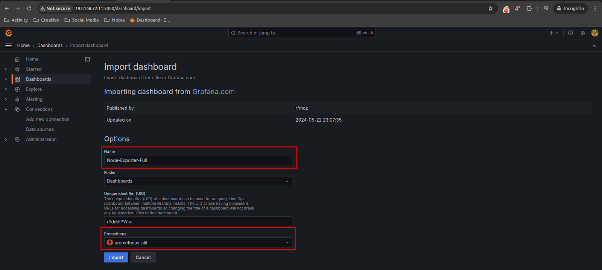Image resolution: width=602 pixels, height=270 pixels.
Task: Go back with browser back arrow
Action: 7,8
